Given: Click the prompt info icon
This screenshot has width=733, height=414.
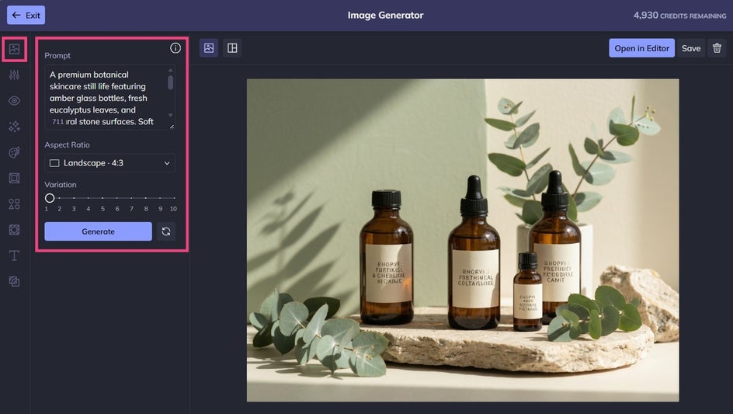Looking at the screenshot, I should pyautogui.click(x=175, y=47).
